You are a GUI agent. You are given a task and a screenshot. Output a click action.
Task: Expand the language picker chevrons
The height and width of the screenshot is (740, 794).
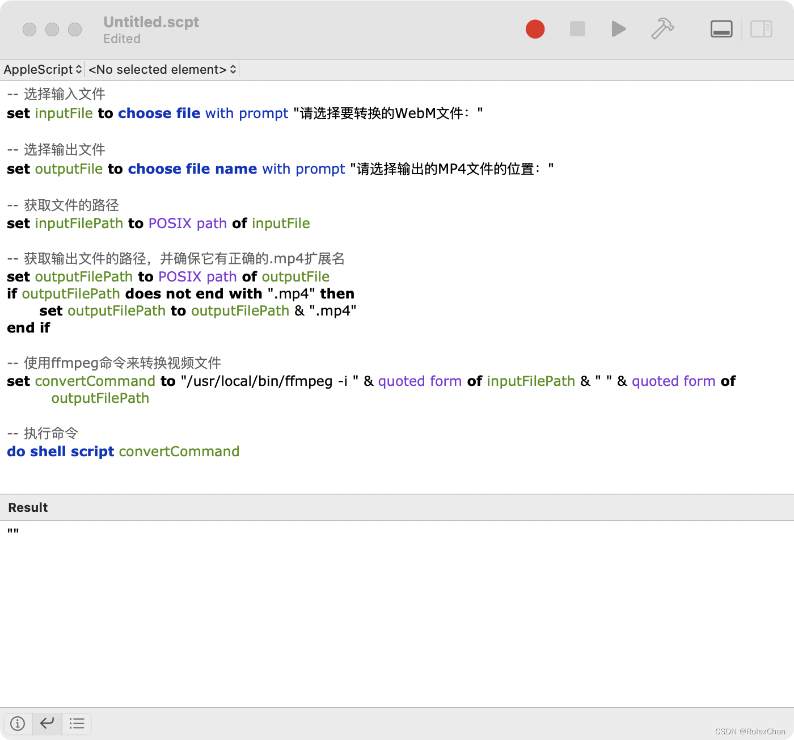point(78,69)
